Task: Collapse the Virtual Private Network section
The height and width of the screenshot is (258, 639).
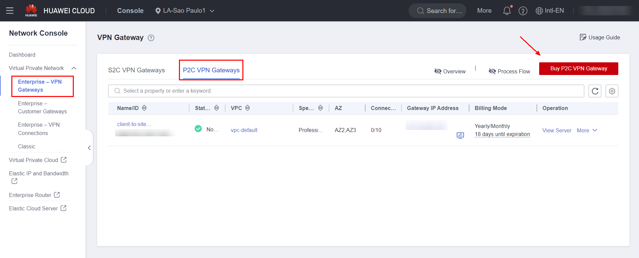Action: tap(74, 68)
